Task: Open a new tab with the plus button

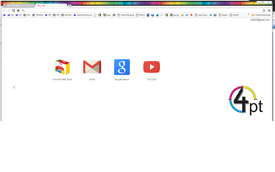Action: click(x=70, y=6)
